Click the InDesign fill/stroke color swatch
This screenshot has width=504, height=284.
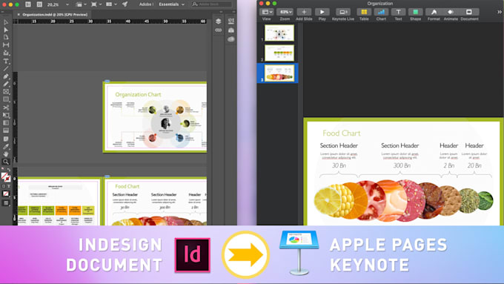tap(5, 177)
